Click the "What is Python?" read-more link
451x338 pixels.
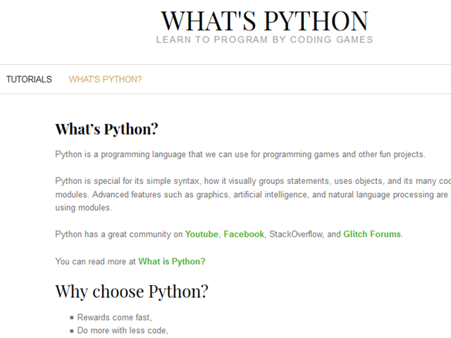[172, 261]
